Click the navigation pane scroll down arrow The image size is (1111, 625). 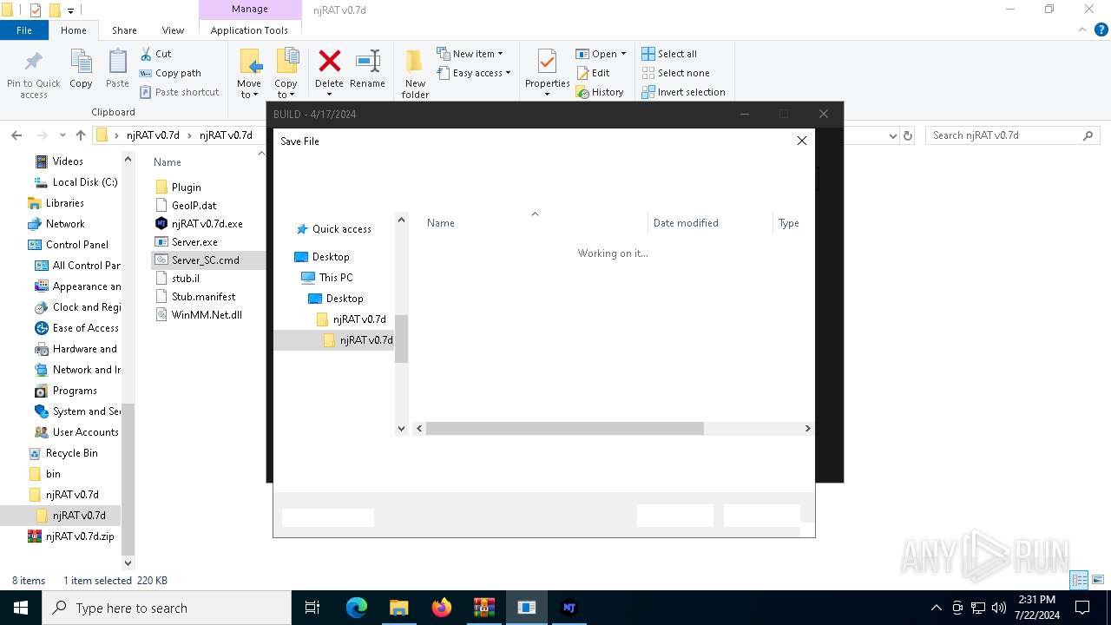(128, 562)
